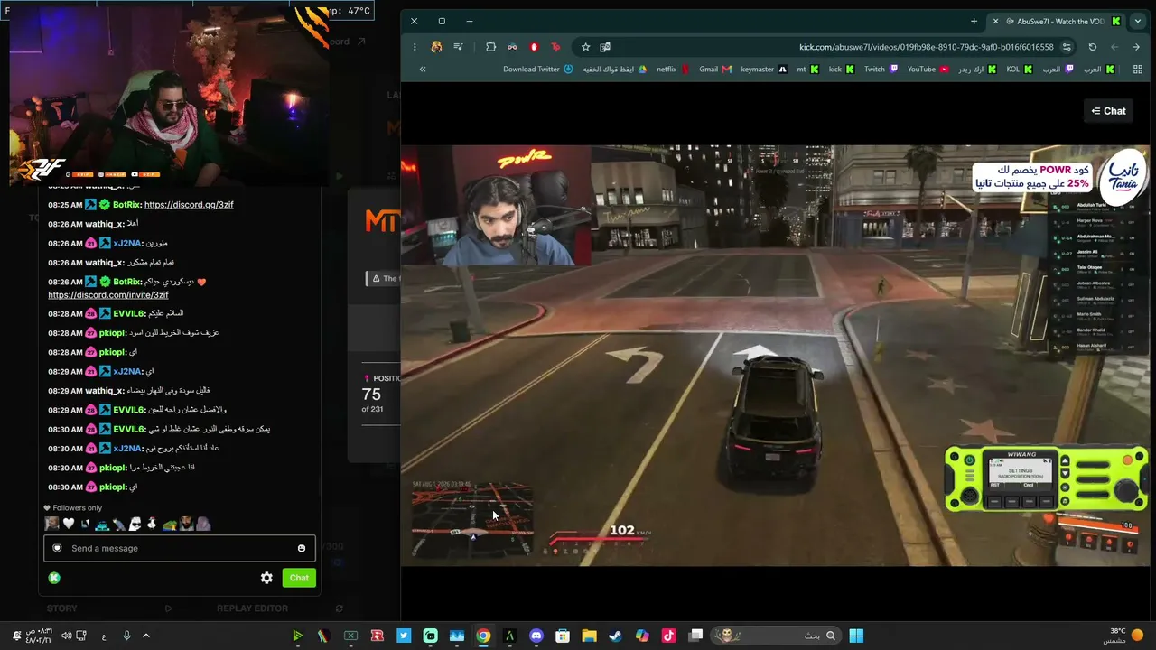Expand the tab search dropdown
Screen dimensions: 1156x650
1137,21
